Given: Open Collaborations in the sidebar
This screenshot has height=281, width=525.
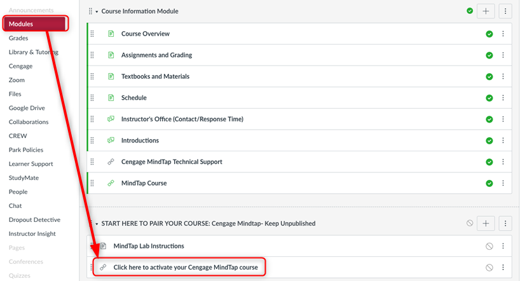Looking at the screenshot, I should [x=29, y=122].
